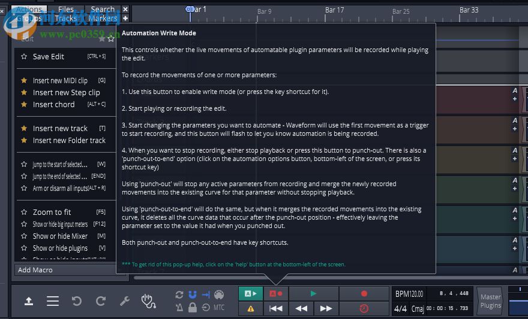Click the plus button beside Markers tab

pos(125,18)
